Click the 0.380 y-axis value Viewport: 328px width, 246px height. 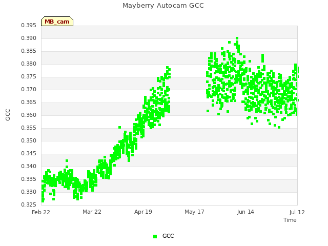point(29,64)
